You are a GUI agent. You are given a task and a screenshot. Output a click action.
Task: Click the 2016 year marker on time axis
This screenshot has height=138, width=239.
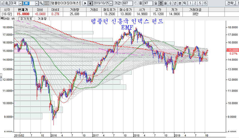click(54, 135)
